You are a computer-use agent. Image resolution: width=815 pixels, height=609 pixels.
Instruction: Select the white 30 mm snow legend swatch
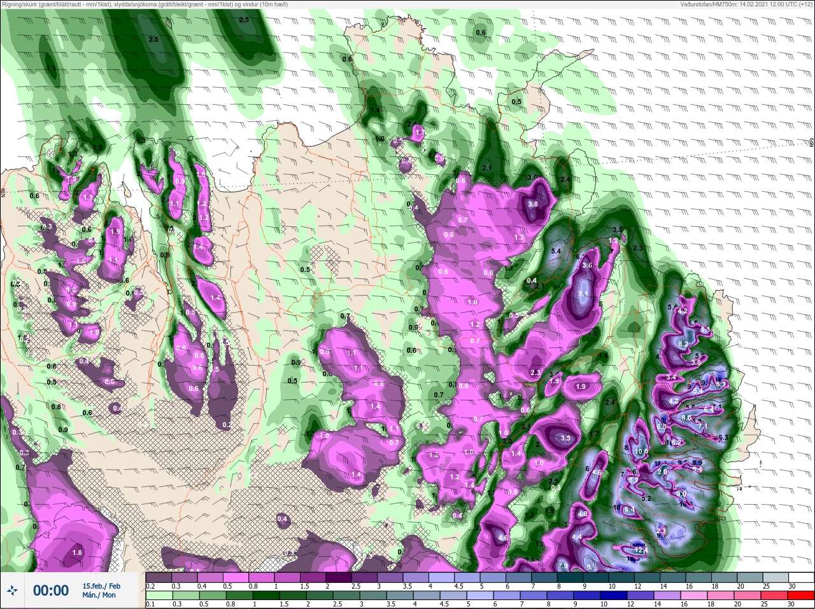[x=801, y=577]
